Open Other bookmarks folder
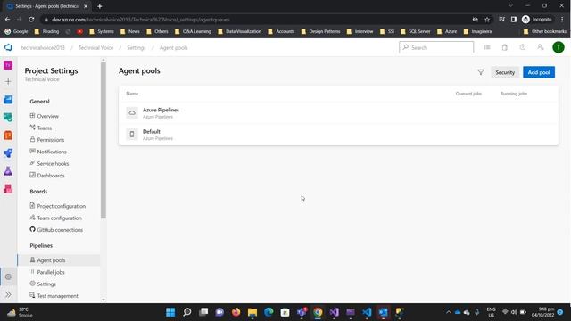The width and height of the screenshot is (571, 321). point(545,31)
